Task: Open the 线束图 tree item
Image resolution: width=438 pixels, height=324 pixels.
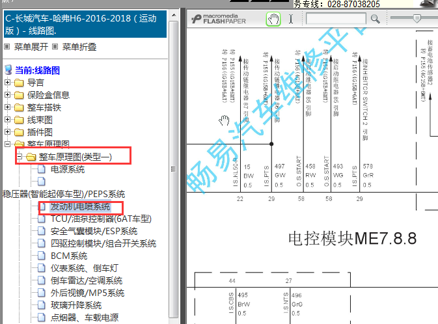Action: [x=40, y=120]
